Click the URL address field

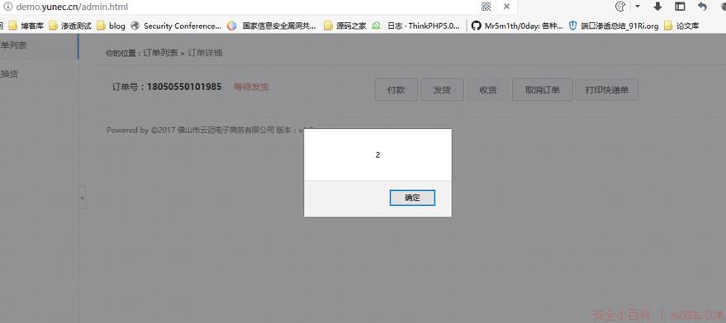241,7
